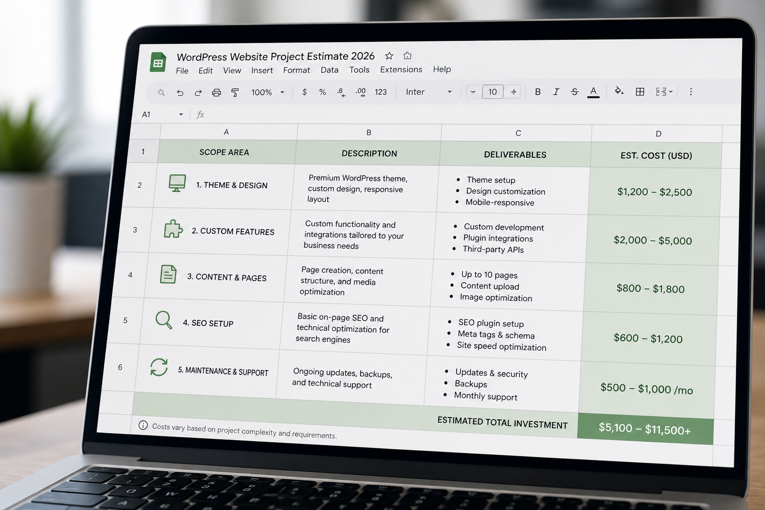Image resolution: width=765 pixels, height=510 pixels.
Task: Select the $800 – $1,800 cost cell
Action: click(x=650, y=289)
